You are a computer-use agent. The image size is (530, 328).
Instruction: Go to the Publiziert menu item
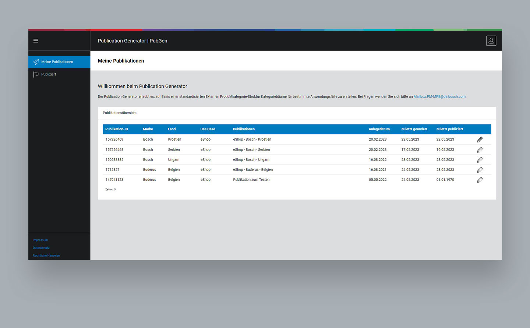[49, 74]
